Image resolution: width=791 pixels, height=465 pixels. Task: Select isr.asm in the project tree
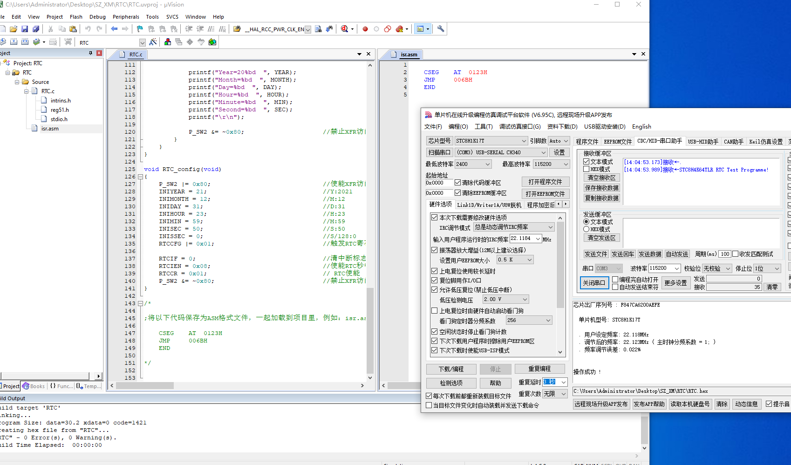coord(50,129)
